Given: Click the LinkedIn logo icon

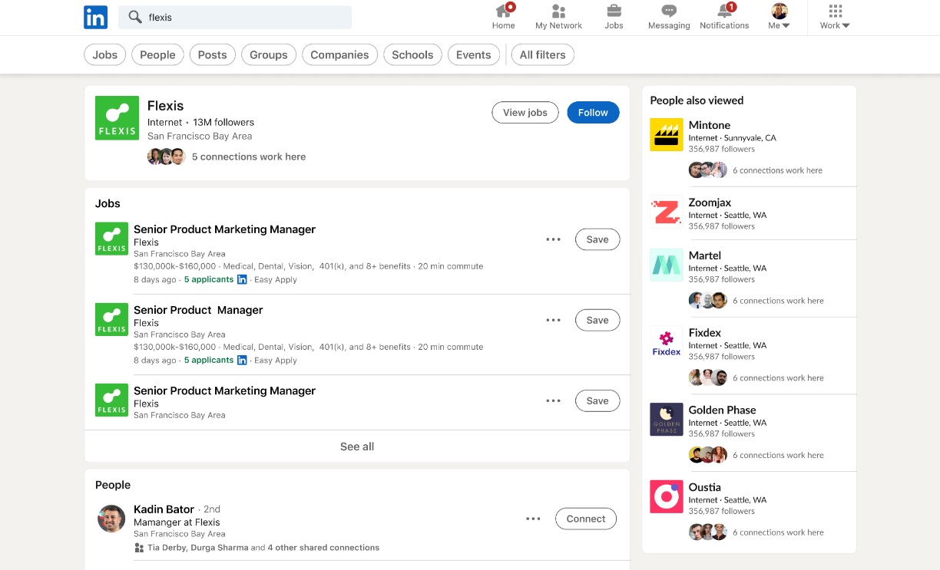Looking at the screenshot, I should tap(95, 17).
